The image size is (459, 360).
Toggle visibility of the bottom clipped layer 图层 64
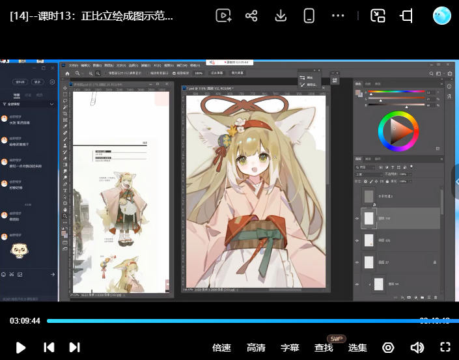click(x=357, y=284)
